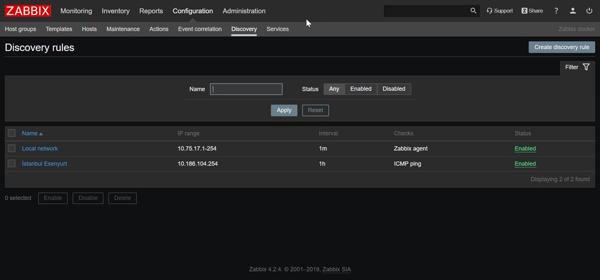Sort by the Name column header
The image size is (600, 280).
tap(30, 133)
